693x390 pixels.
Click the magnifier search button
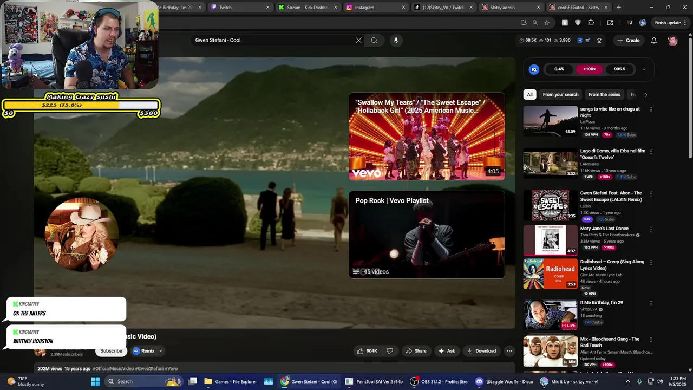374,40
